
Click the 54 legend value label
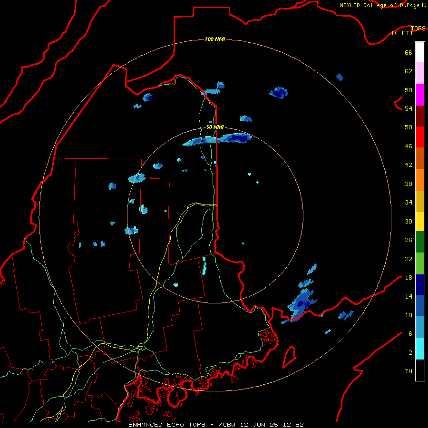409,108
